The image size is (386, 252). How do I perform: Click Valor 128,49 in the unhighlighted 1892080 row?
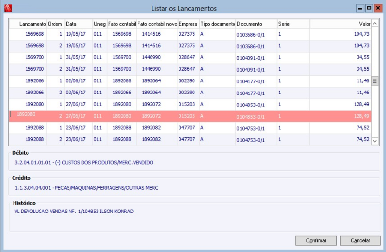(x=361, y=104)
